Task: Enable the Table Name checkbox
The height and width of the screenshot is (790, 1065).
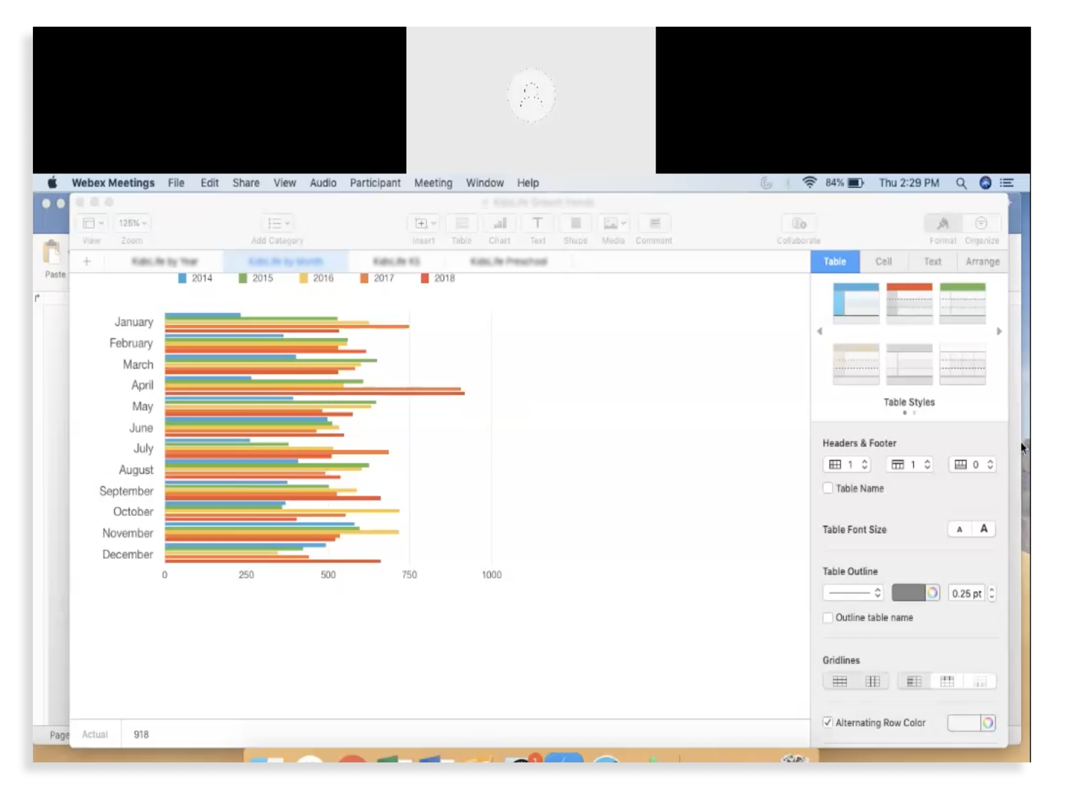Action: (x=828, y=488)
